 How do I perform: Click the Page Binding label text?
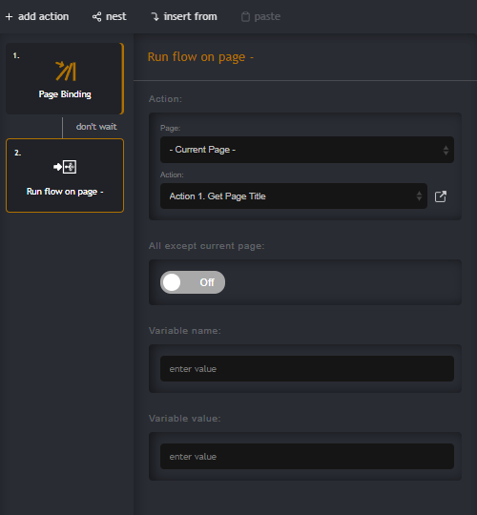(65, 94)
